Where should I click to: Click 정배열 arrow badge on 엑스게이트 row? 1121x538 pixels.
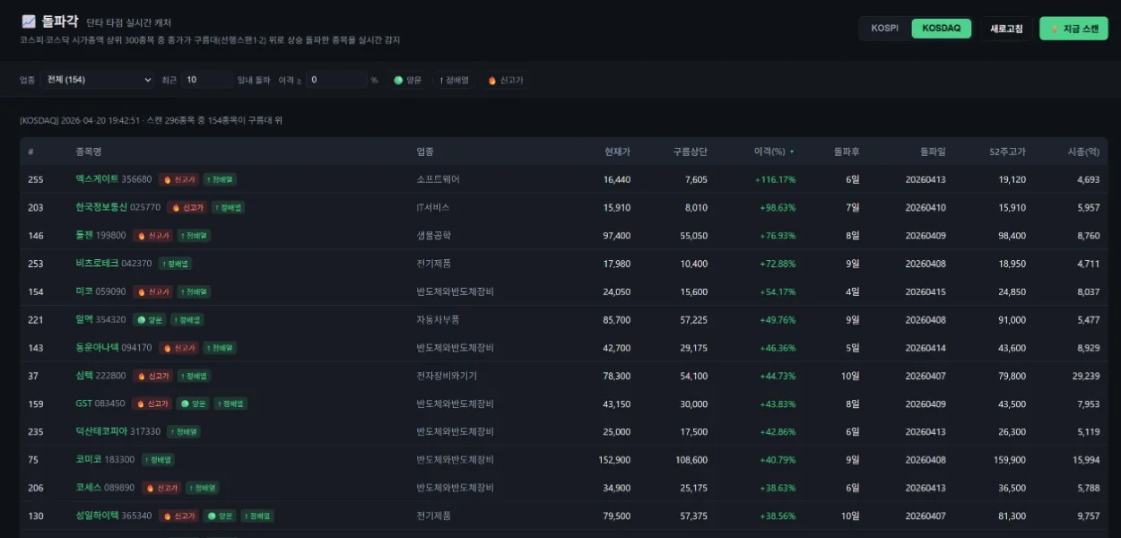coord(220,179)
